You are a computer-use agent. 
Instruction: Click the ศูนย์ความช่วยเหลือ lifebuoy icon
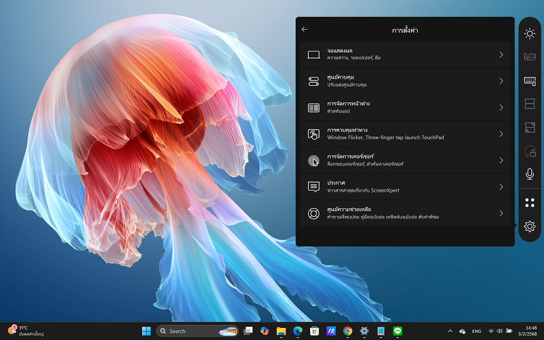[x=313, y=214]
